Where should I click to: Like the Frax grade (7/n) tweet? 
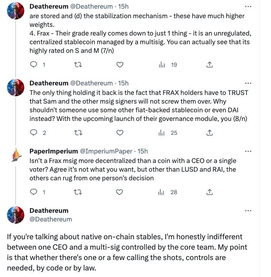click(x=121, y=65)
